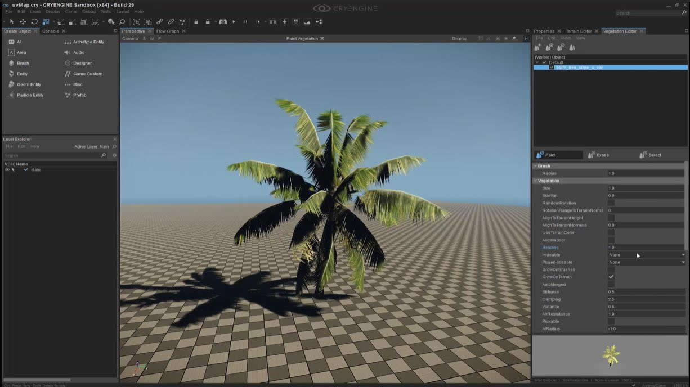Viewport: 690px width, 387px height.
Task: Select the Move tool in the toolbar
Action: pos(23,22)
